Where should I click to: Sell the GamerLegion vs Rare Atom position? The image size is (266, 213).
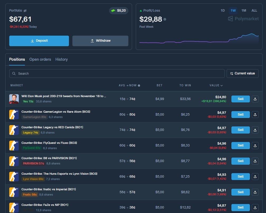(x=240, y=115)
